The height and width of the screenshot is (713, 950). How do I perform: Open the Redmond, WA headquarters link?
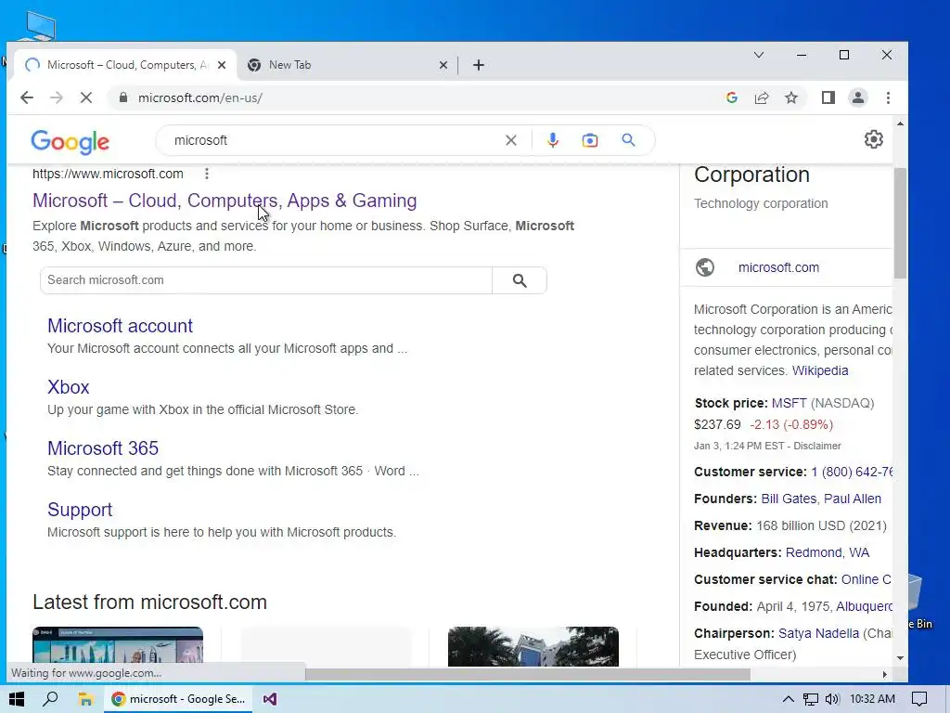827,552
